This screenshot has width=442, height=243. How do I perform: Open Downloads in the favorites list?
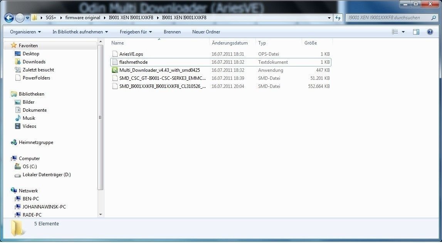[x=34, y=61]
